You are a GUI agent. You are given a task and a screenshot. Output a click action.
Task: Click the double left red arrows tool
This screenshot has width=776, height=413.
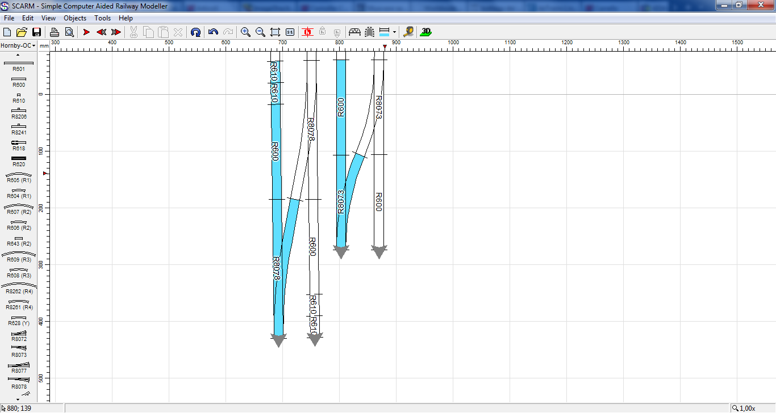coord(101,32)
